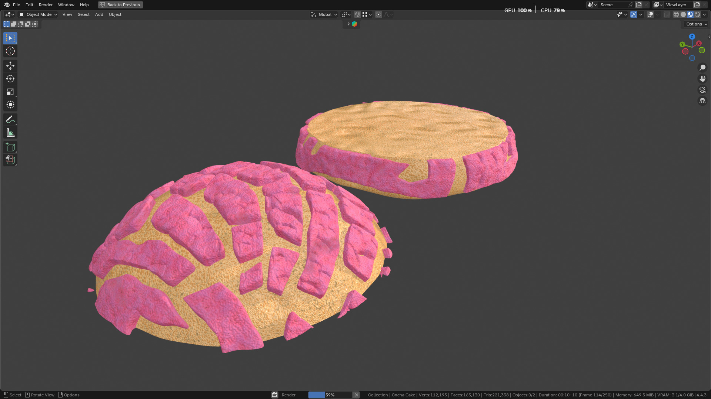Image resolution: width=711 pixels, height=399 pixels.
Task: Open the viewport View menu
Action: (x=67, y=14)
